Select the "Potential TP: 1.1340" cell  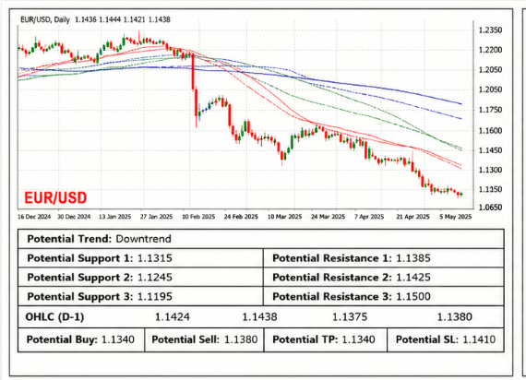[x=326, y=339]
